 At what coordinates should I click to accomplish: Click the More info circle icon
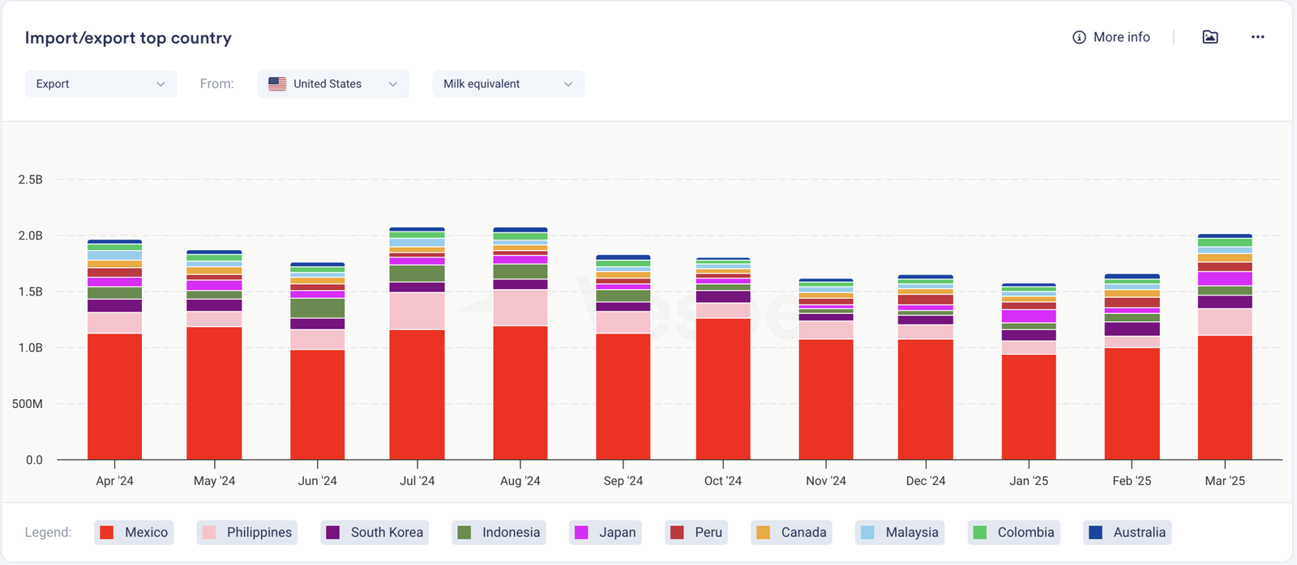(1079, 37)
